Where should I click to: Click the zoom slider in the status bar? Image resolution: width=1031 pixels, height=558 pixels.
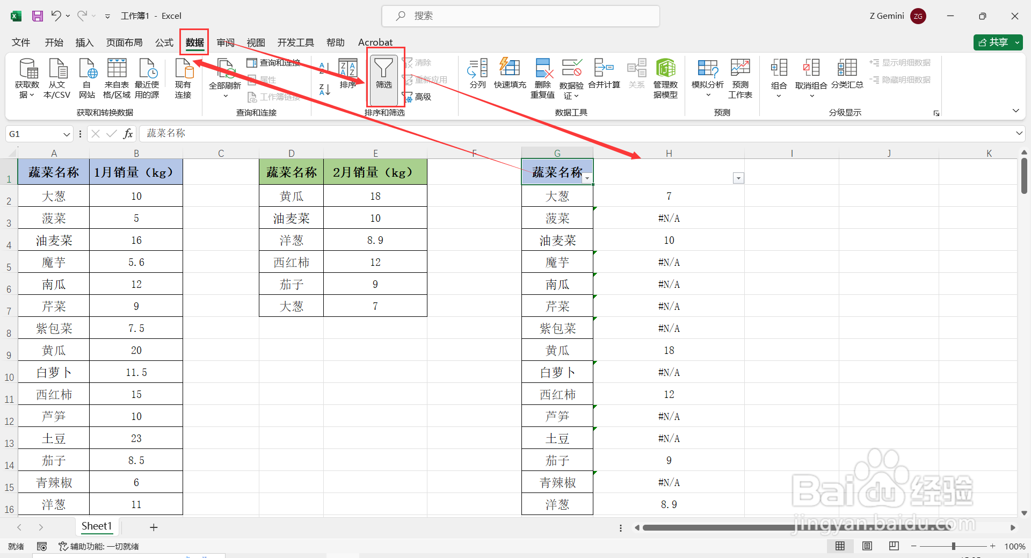[x=954, y=546]
